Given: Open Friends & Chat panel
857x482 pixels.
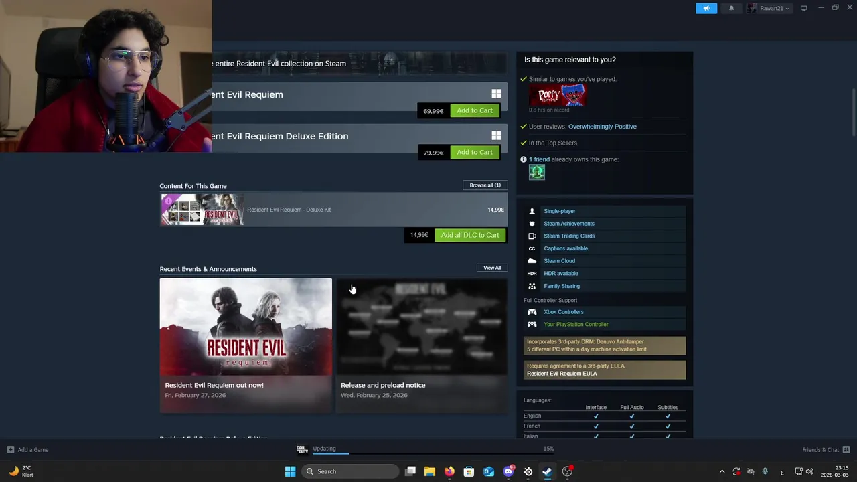Looking at the screenshot, I should point(826,450).
